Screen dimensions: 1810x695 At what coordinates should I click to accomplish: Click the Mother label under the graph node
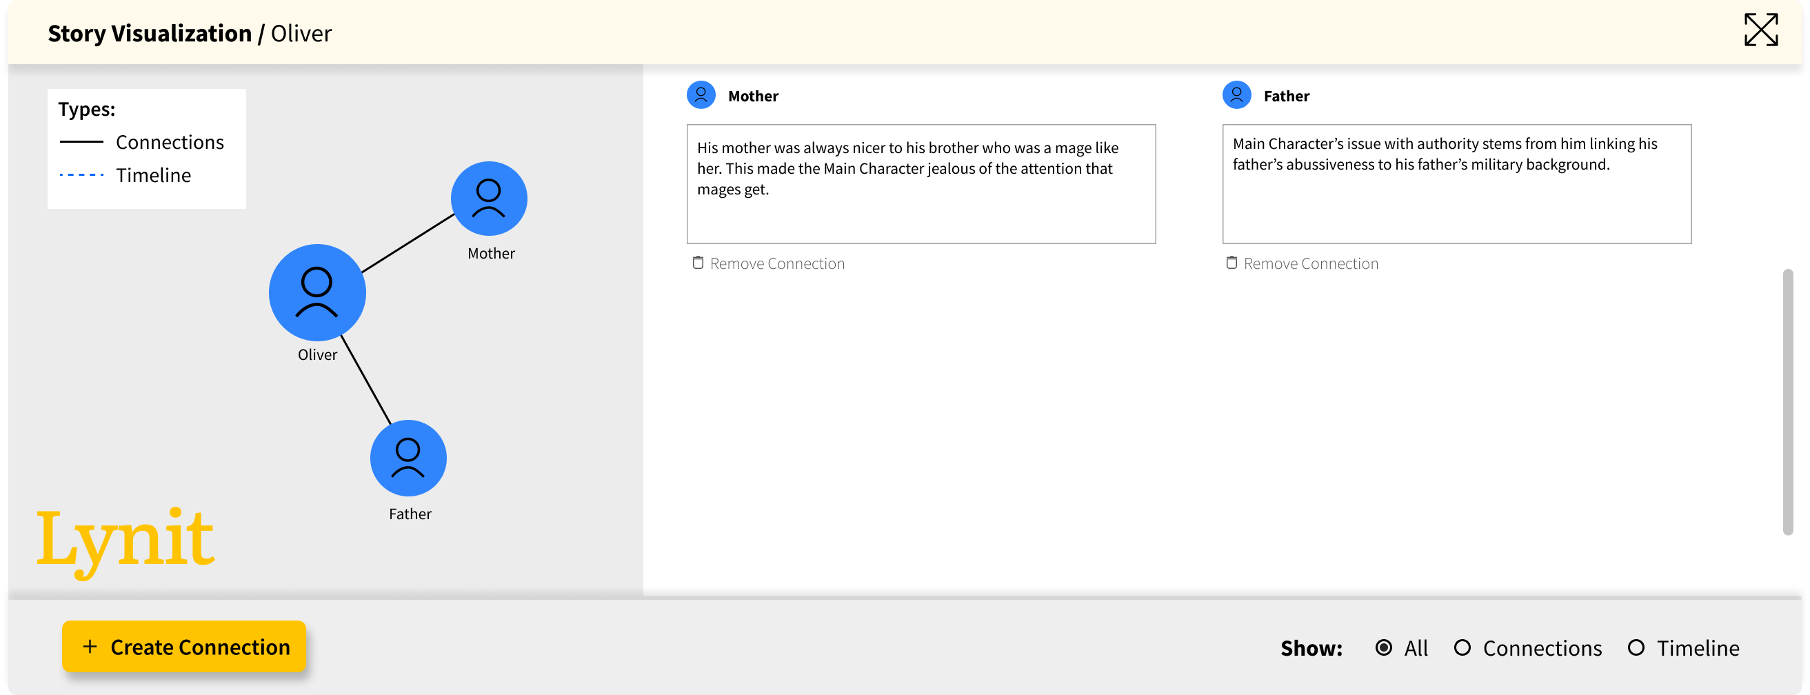(x=491, y=253)
